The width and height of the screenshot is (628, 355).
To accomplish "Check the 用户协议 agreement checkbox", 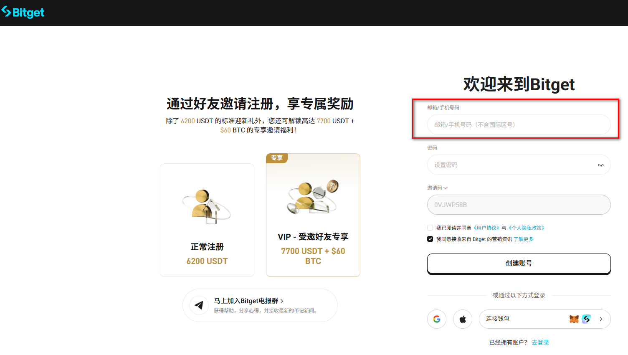I will [430, 228].
